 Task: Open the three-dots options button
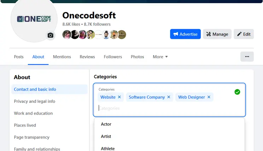point(247,56)
